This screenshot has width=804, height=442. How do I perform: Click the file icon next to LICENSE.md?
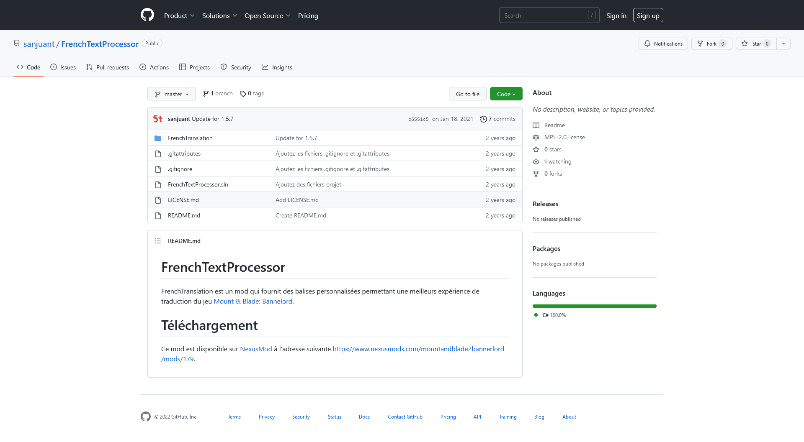158,200
